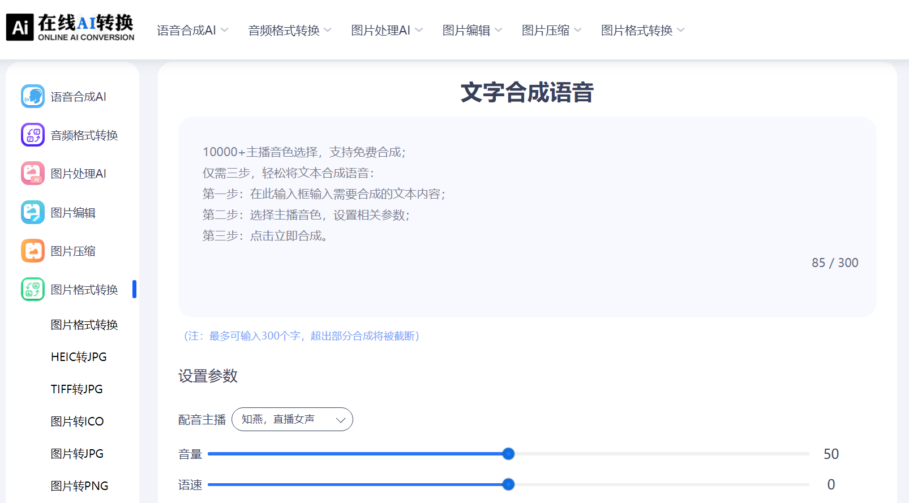This screenshot has width=909, height=503.
Task: Click the 设置参数 section label
Action: click(x=208, y=376)
